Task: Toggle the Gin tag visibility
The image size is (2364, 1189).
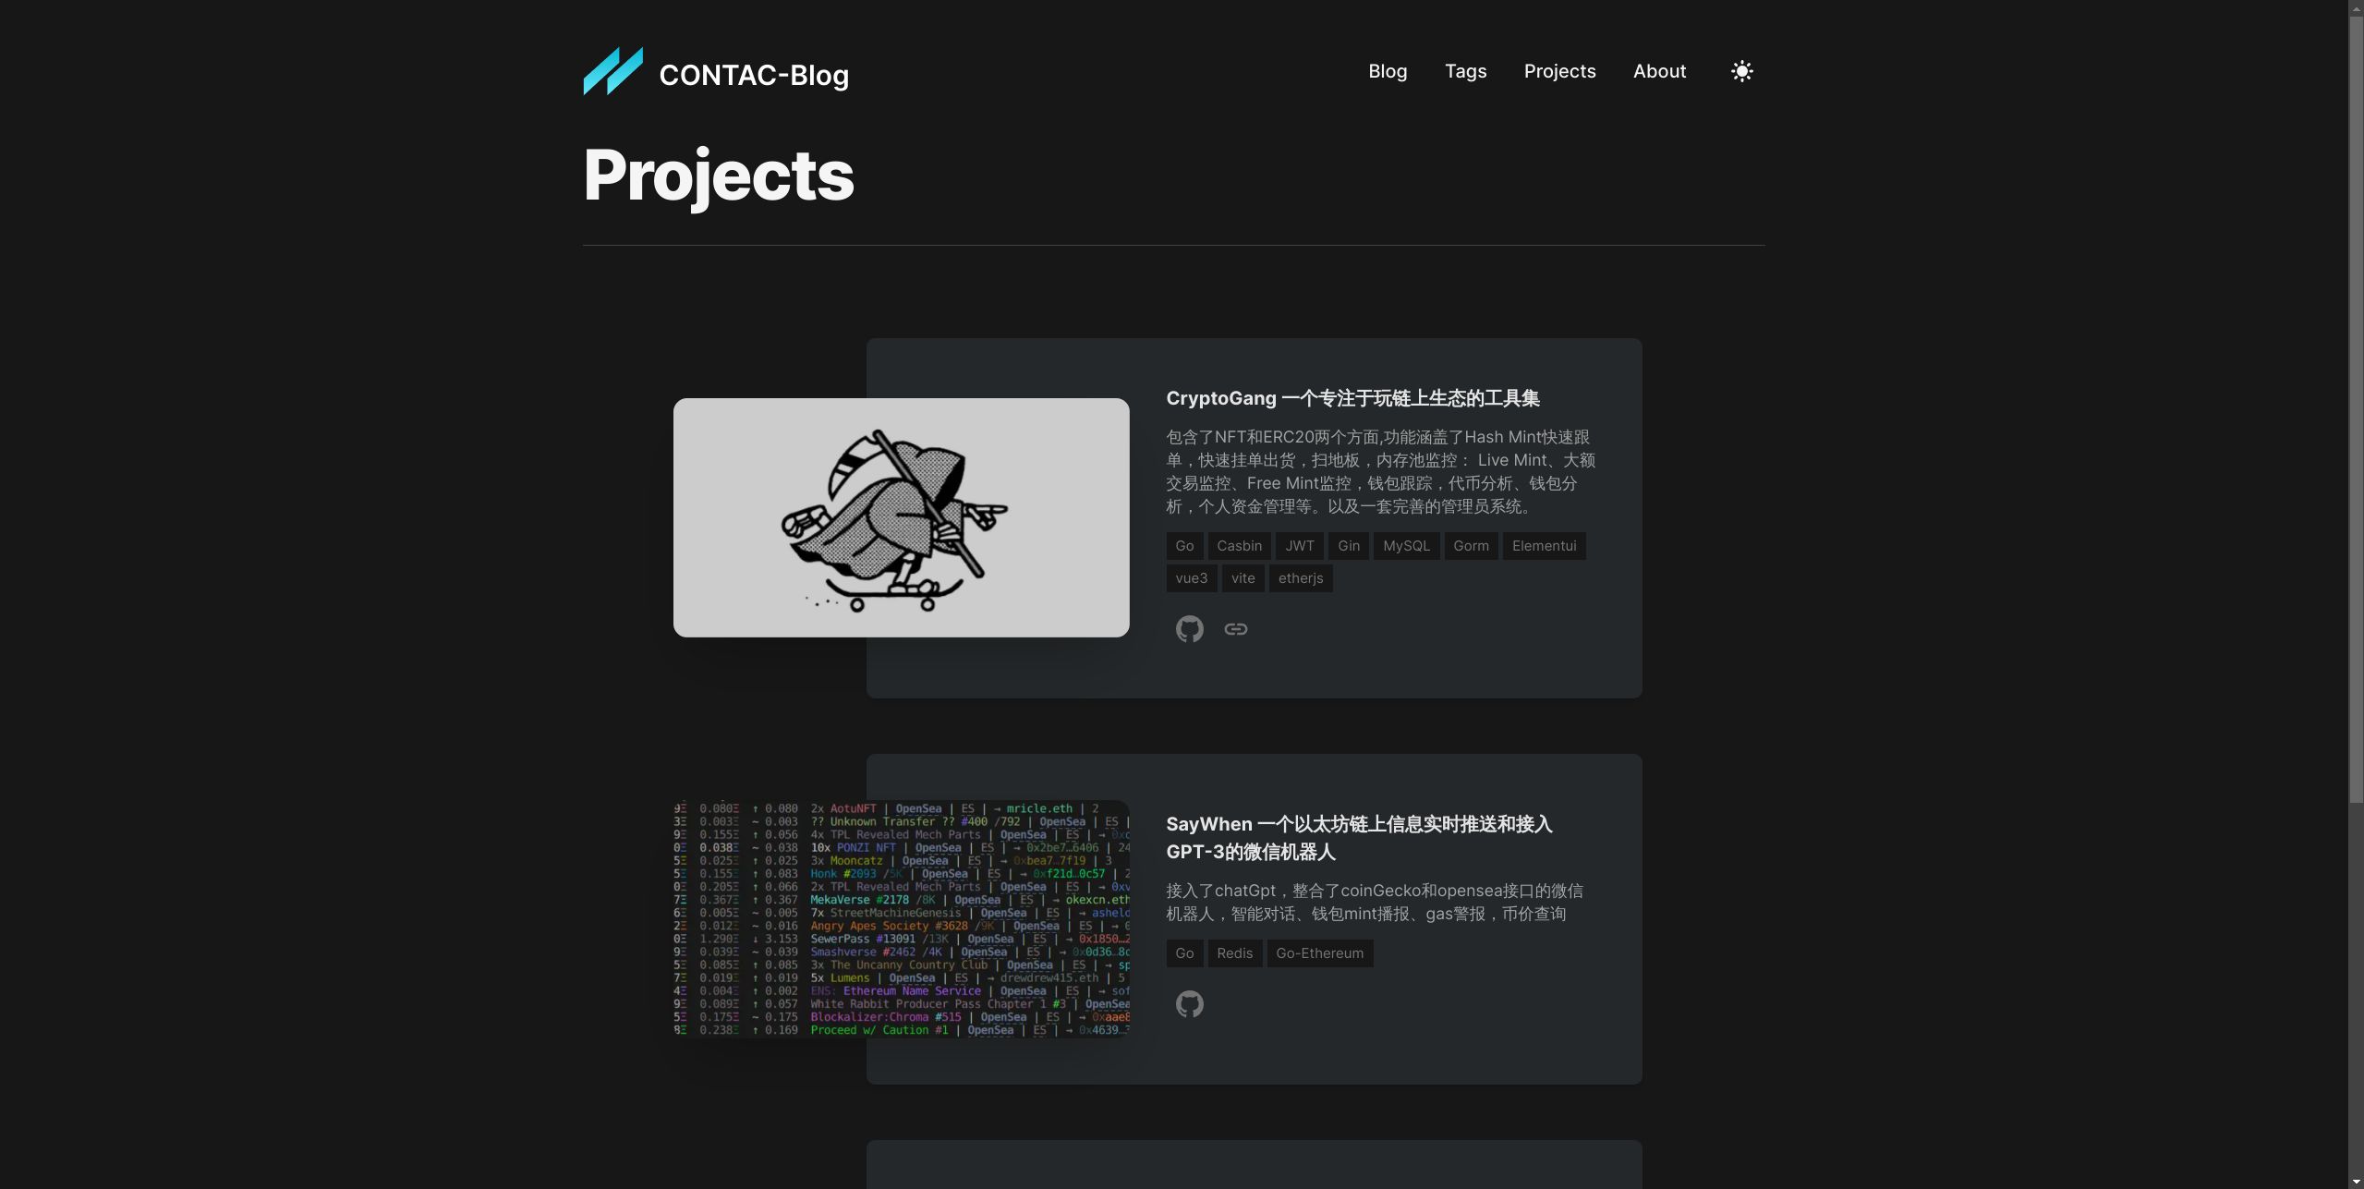Action: [x=1348, y=544]
